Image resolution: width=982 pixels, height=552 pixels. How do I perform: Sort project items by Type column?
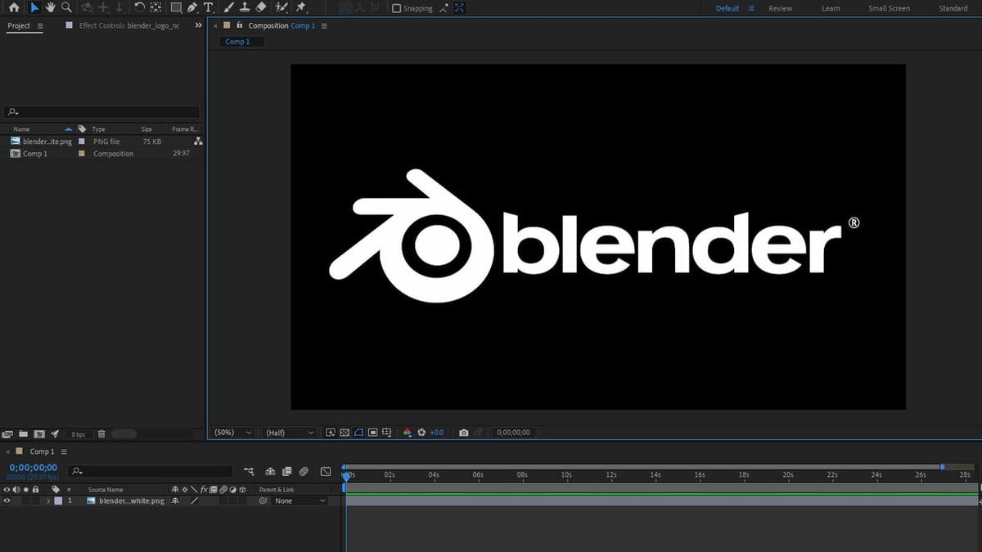point(99,129)
